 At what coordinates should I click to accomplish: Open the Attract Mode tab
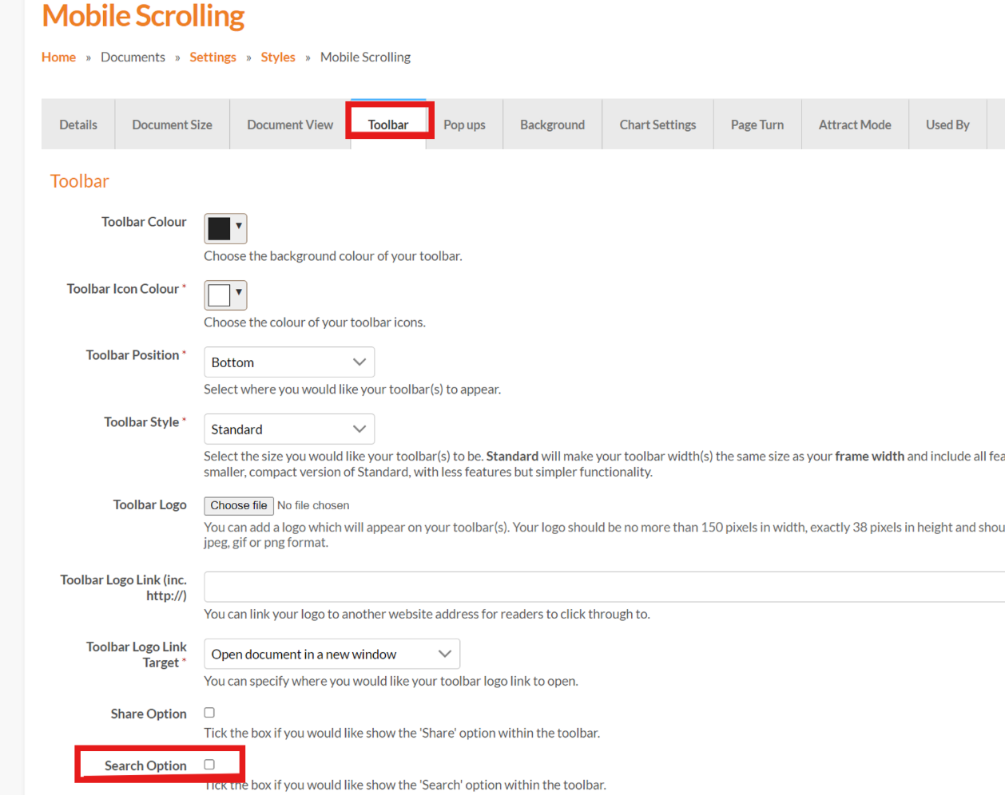click(854, 125)
